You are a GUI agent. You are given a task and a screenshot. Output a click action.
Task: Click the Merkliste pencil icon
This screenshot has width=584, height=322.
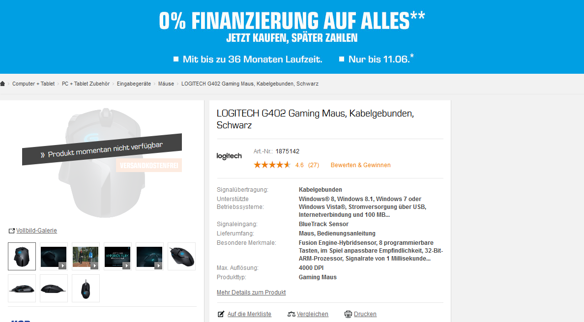pos(221,314)
